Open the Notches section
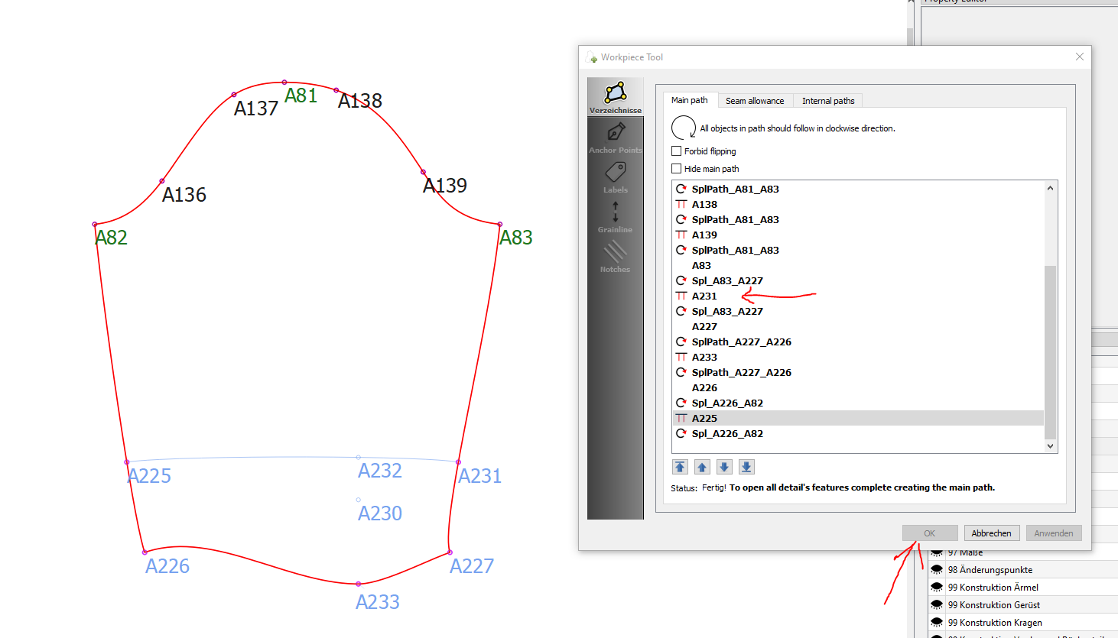 [616, 256]
